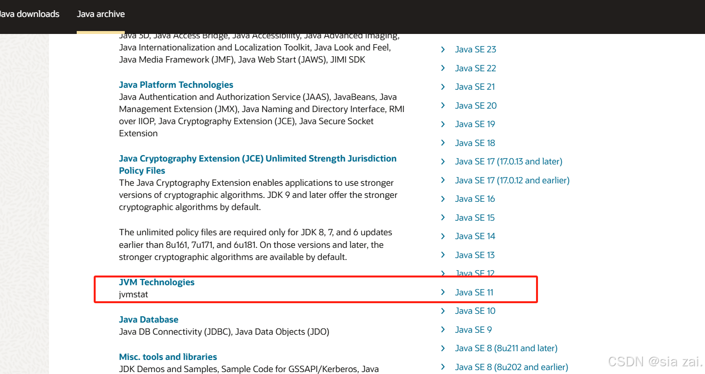Screen dimensions: 705x374
Task: Click the chevron icon beside Java SE 15
Action: 442,217
